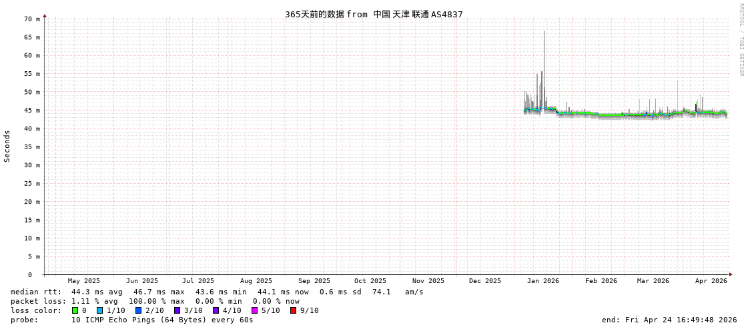The height and width of the screenshot is (329, 748).
Task: Click the graph title mentioning AS4837
Action: [374, 14]
